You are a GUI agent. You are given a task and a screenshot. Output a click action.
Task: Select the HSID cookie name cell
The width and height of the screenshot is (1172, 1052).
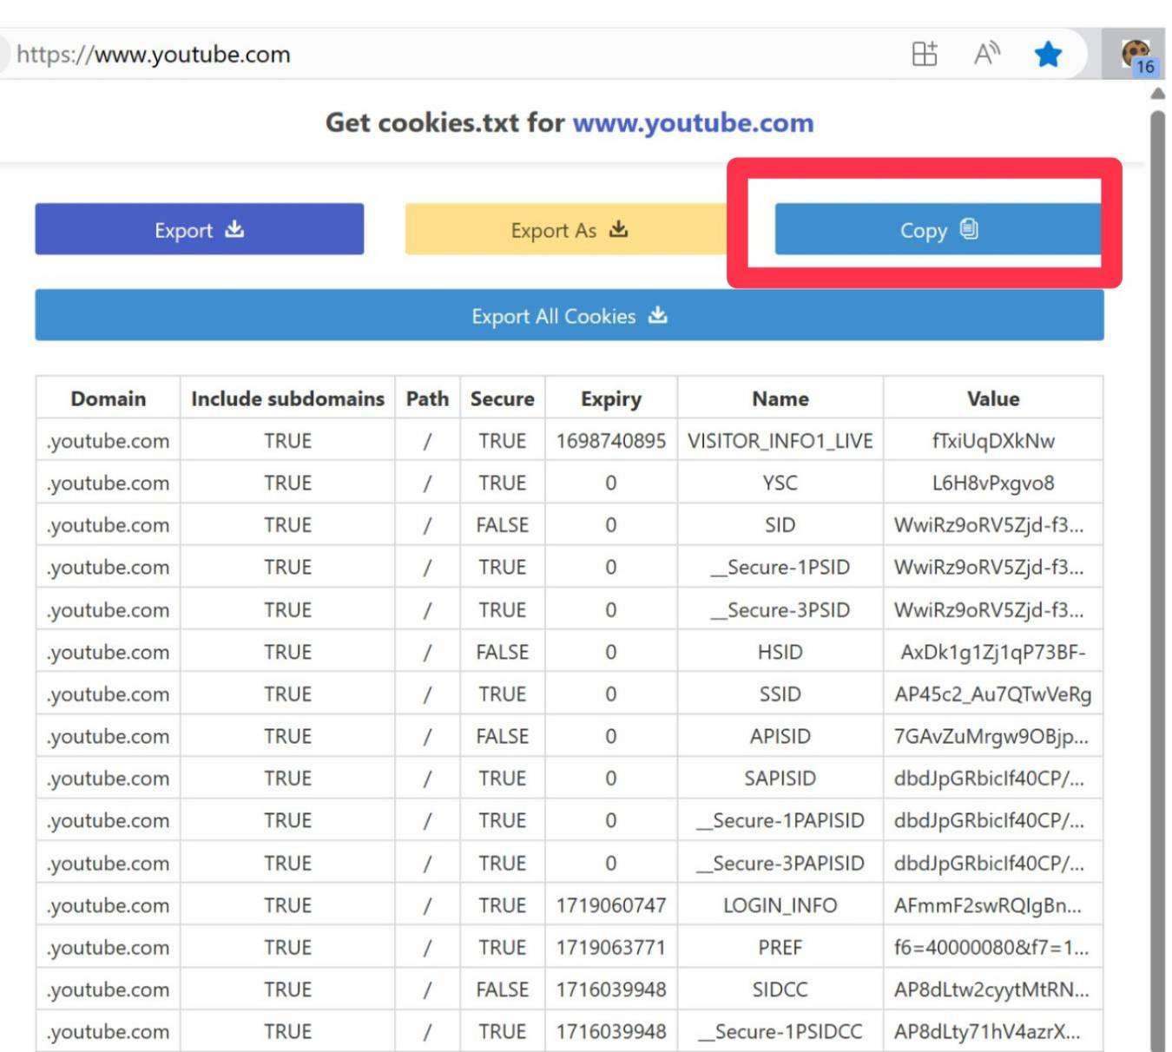point(780,652)
